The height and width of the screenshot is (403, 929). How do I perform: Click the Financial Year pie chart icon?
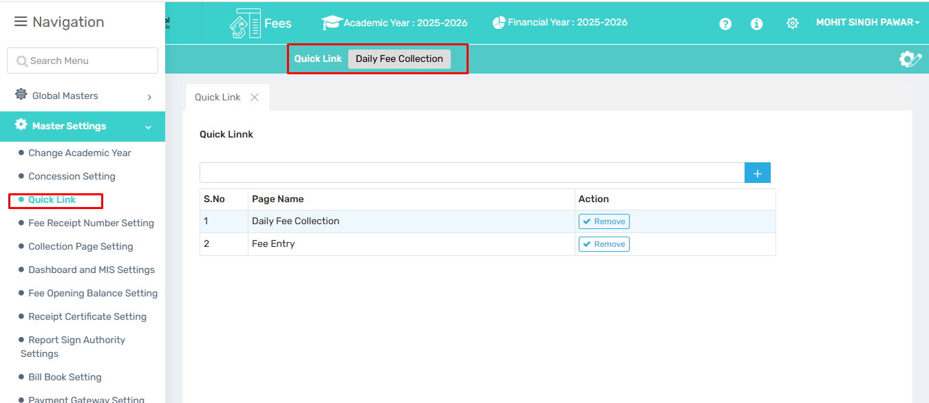[x=499, y=23]
